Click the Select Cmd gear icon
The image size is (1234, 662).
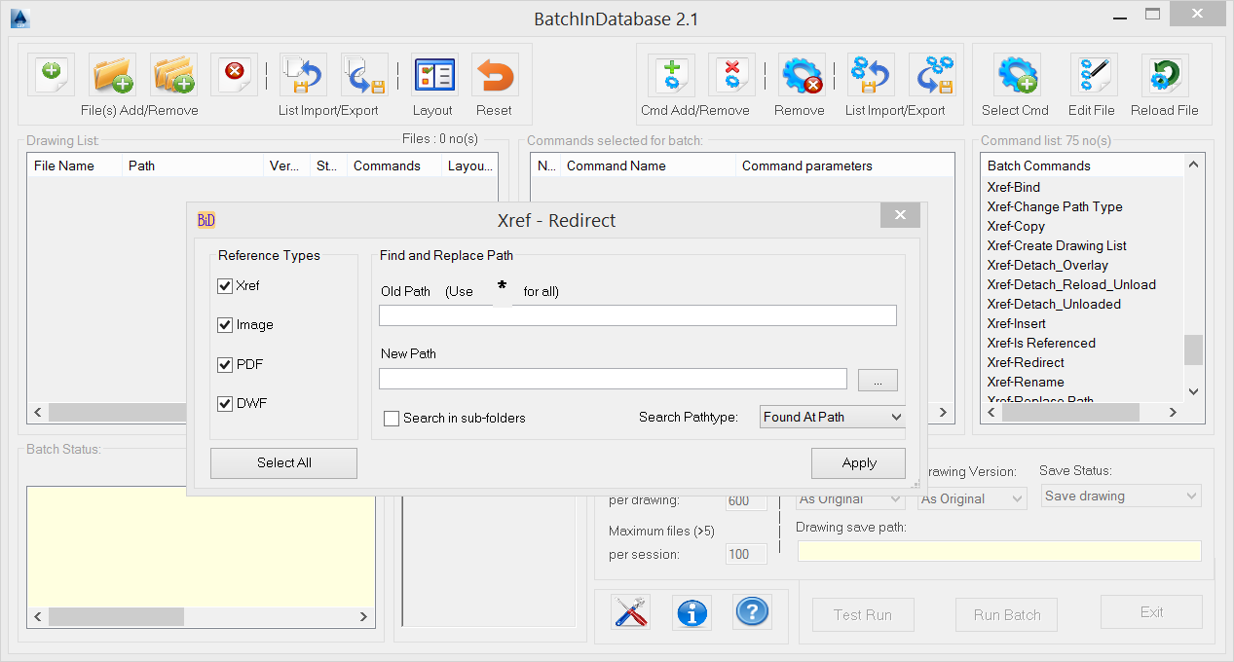point(1015,74)
